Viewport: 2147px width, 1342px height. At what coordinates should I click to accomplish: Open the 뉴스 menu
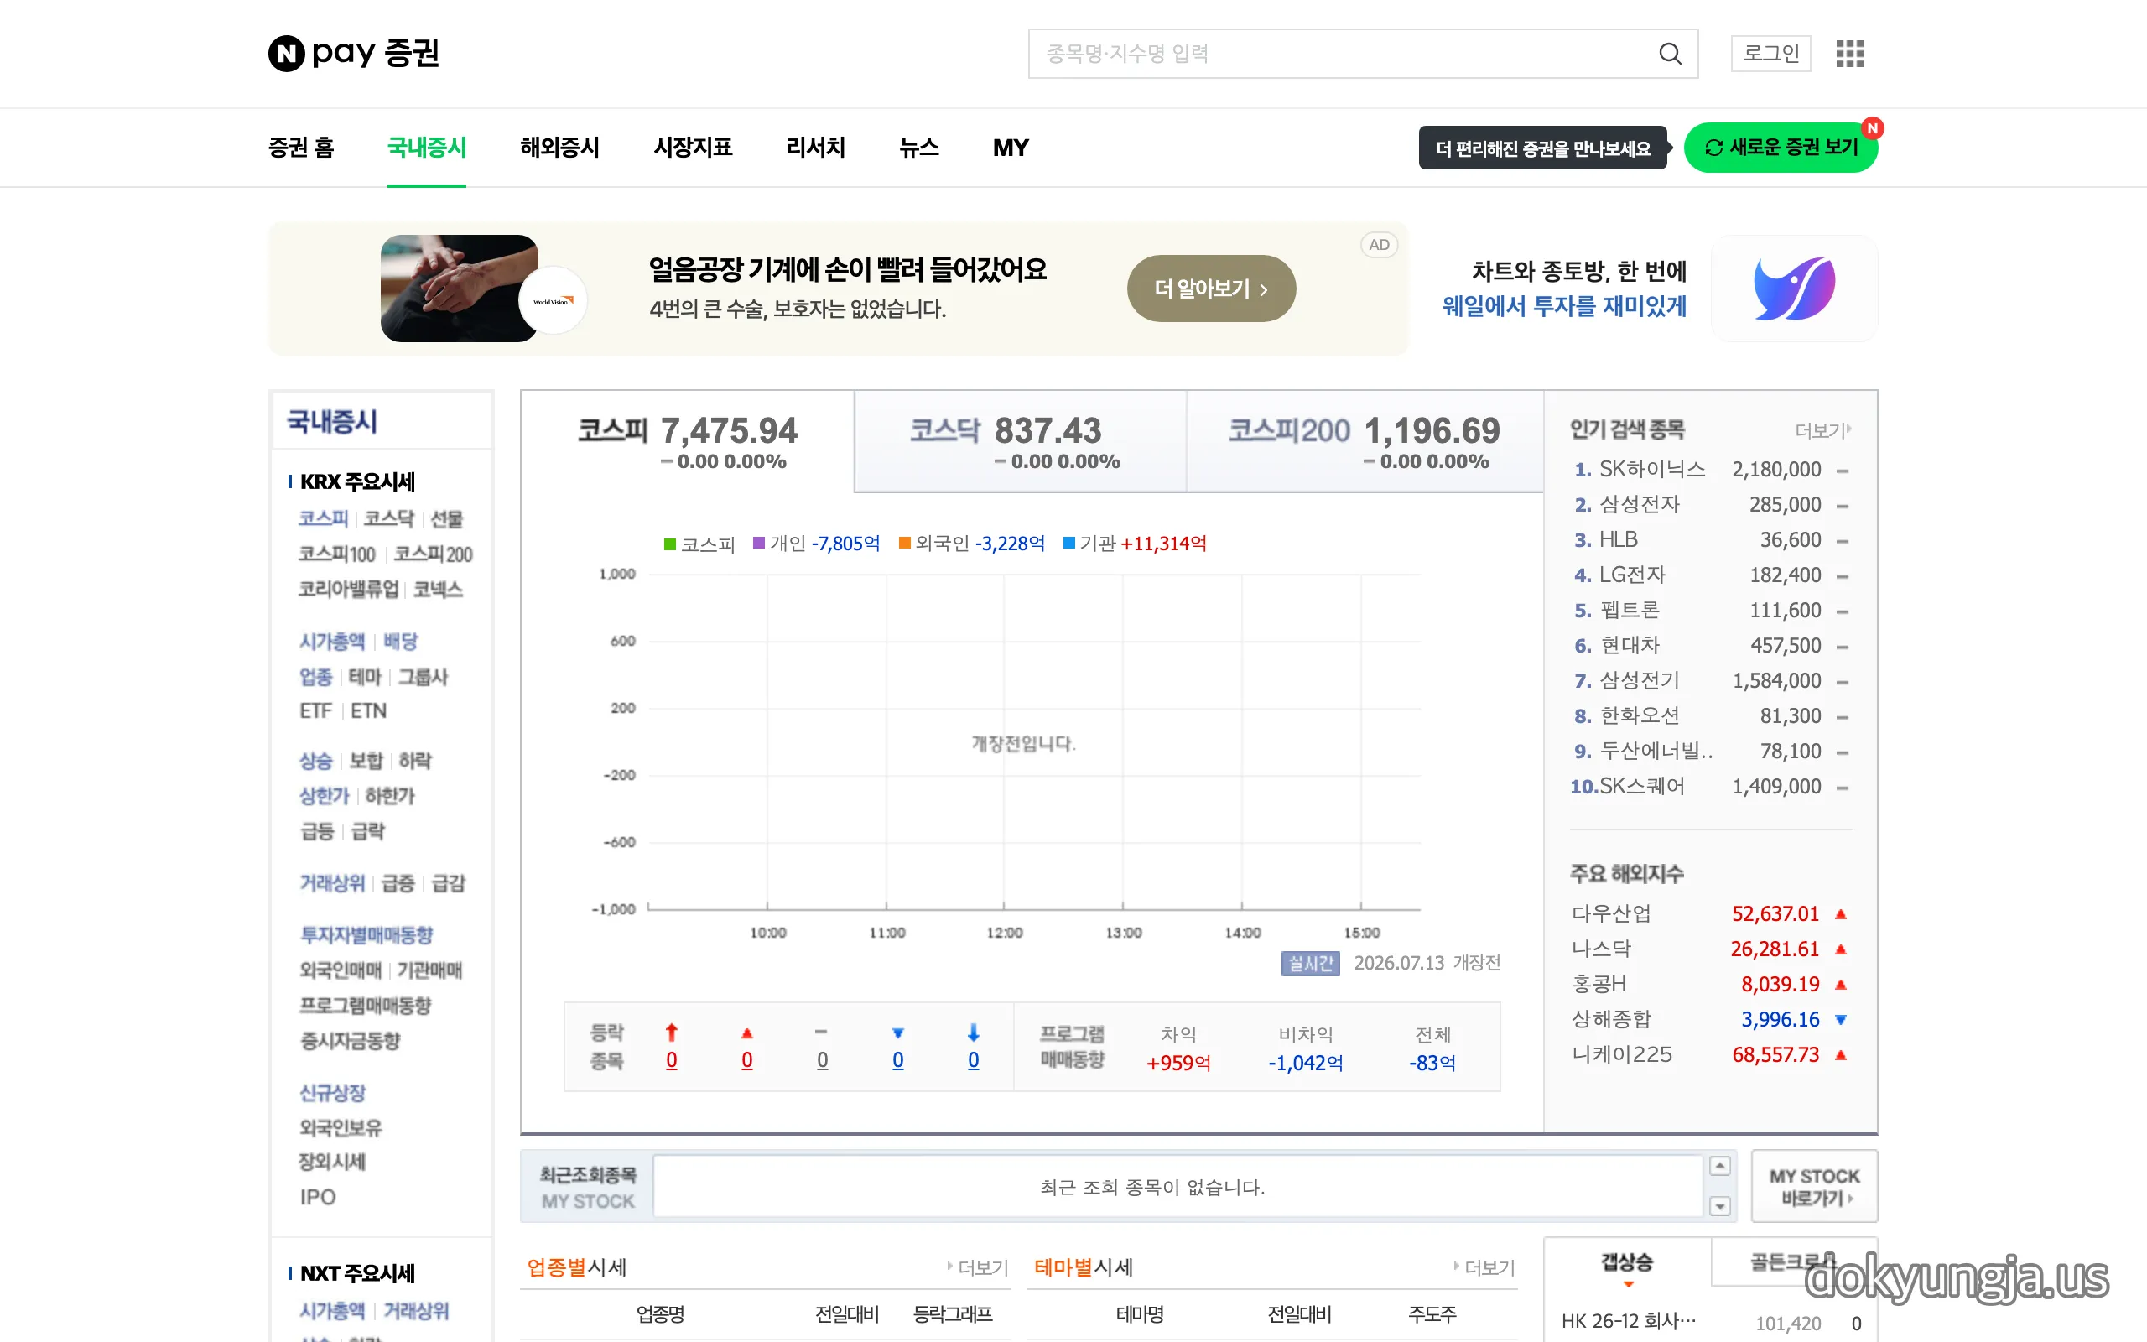(x=919, y=148)
